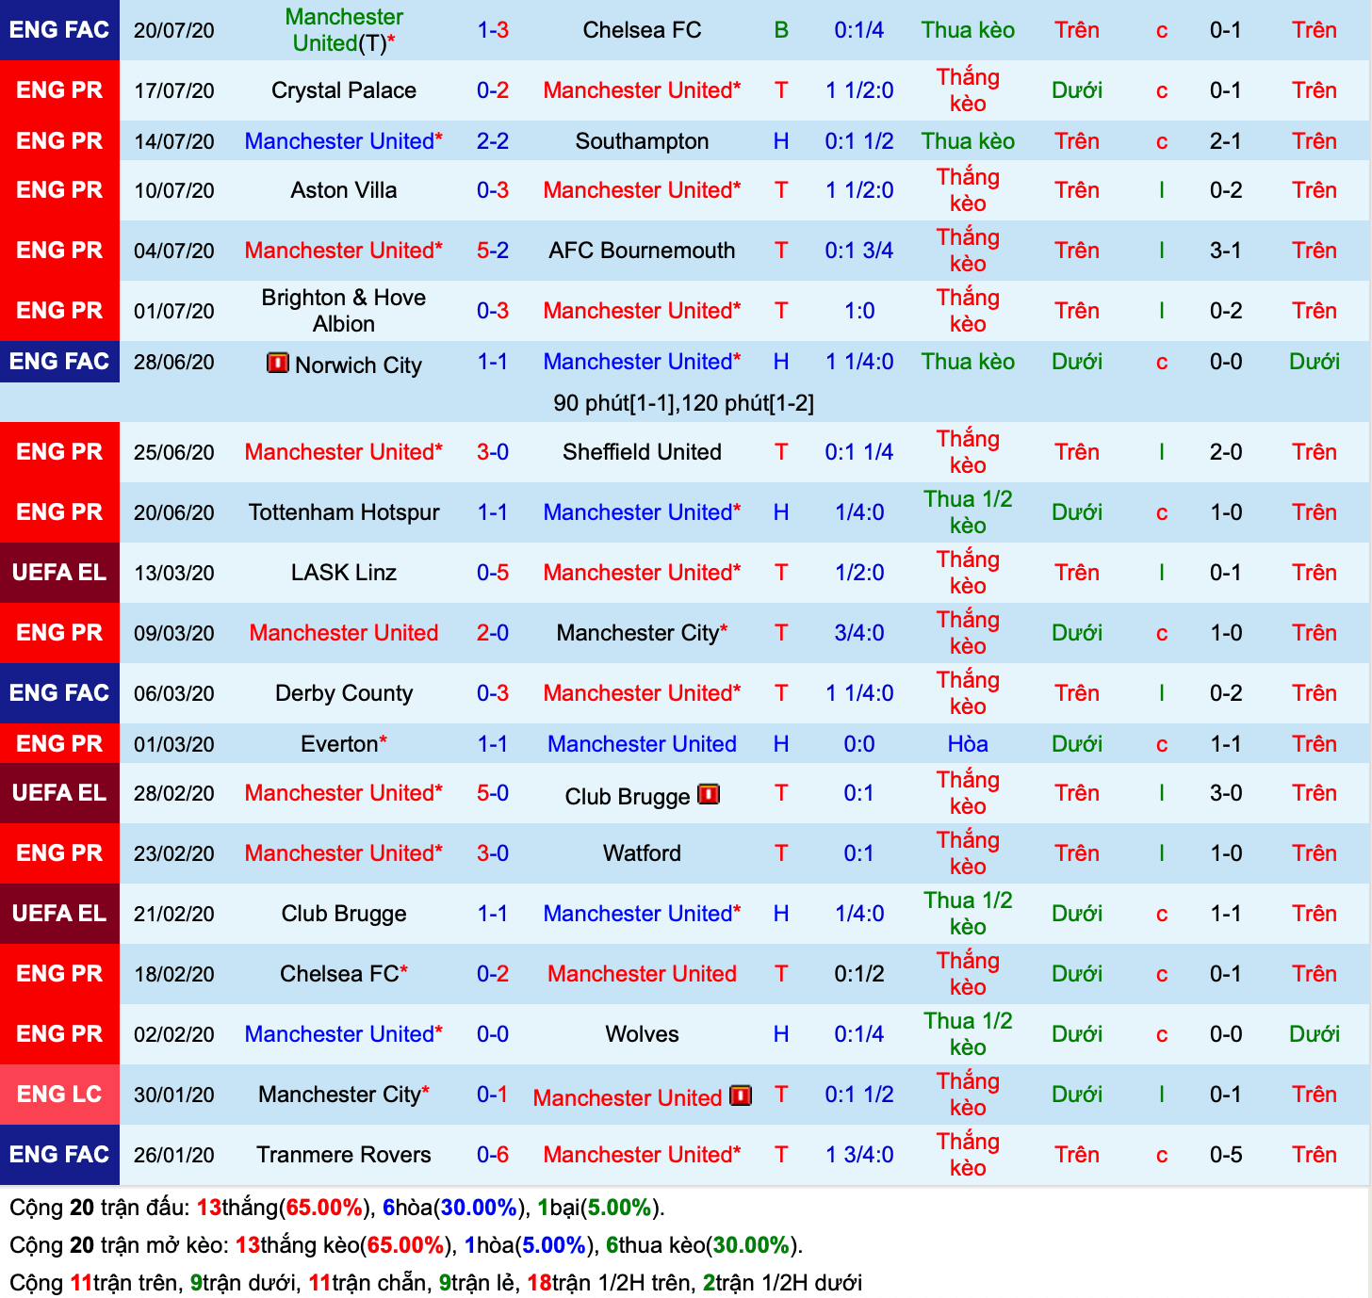1372x1298 pixels.
Task: Click the 0-6 score of Tranmere Rovers match
Action: point(493,1155)
